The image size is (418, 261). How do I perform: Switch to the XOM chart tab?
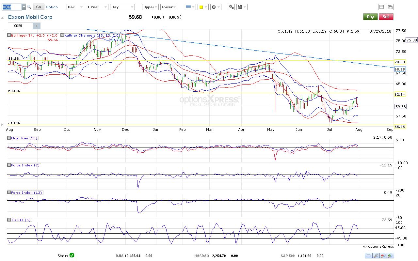(x=20, y=26)
